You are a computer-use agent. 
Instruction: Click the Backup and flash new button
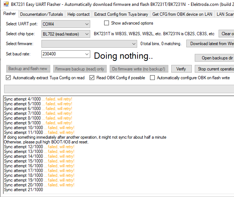(x=28, y=69)
